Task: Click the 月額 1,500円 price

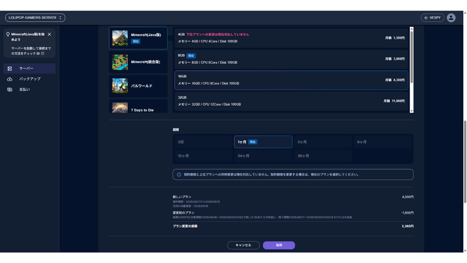Action: (x=395, y=38)
